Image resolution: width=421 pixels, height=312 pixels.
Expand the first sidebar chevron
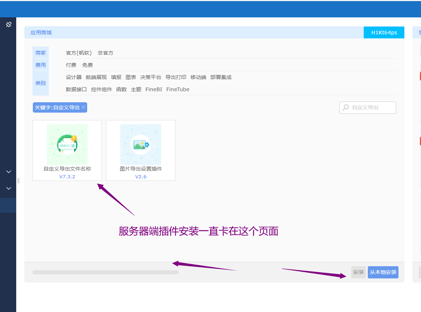tap(9, 172)
